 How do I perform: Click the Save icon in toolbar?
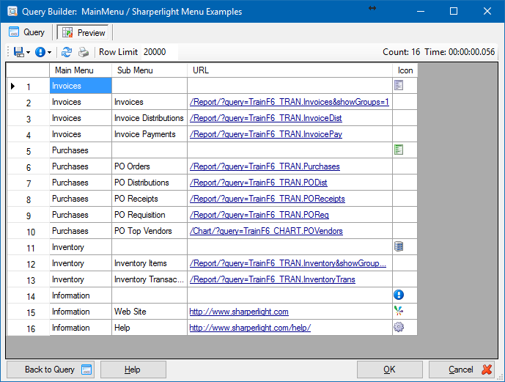18,52
